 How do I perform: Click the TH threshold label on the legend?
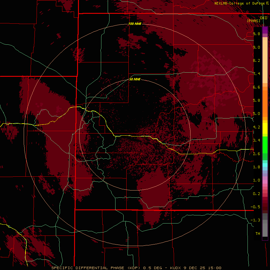(x=258, y=233)
